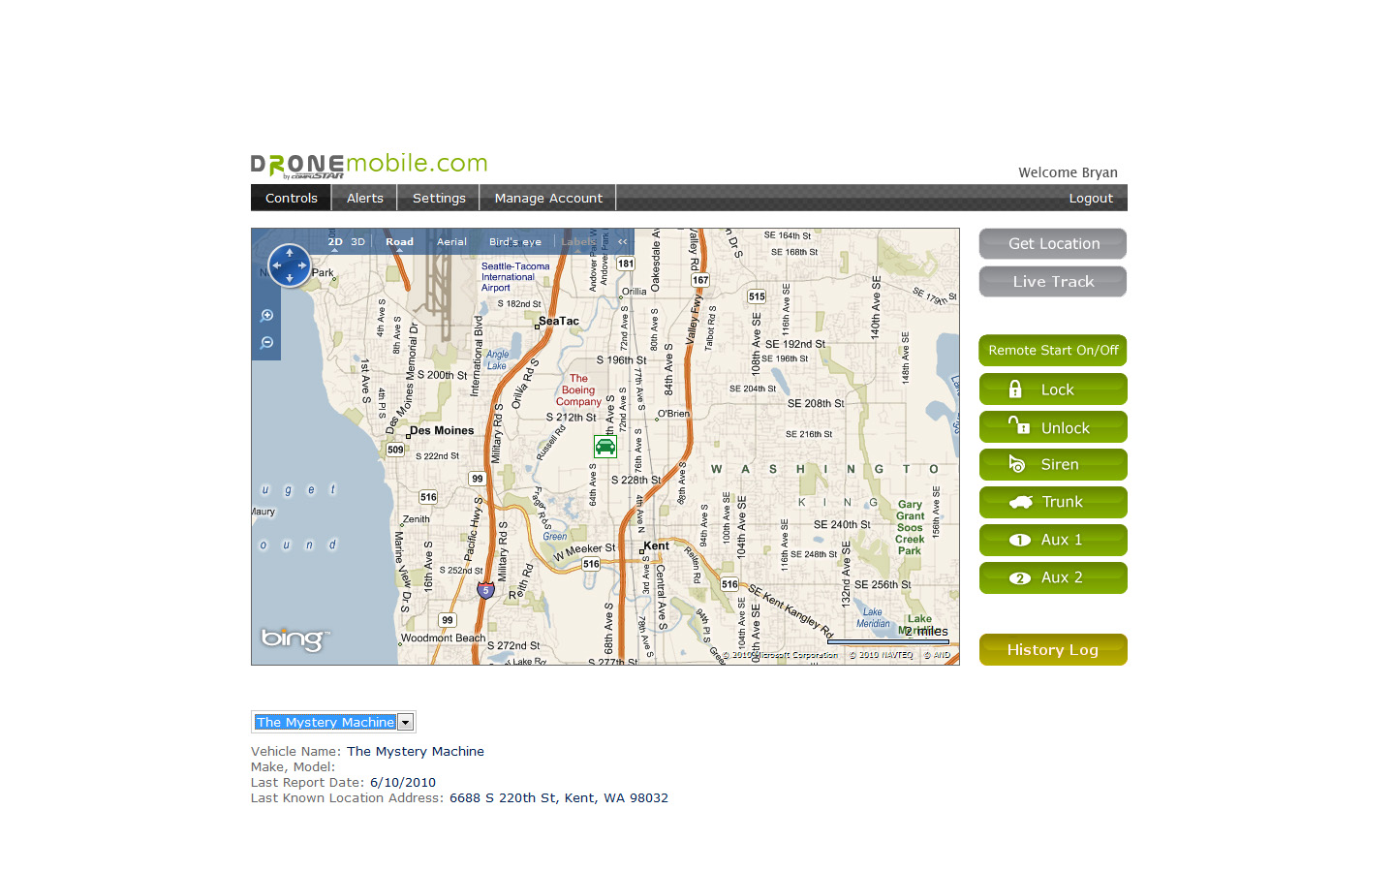Image resolution: width=1395 pixels, height=872 pixels.
Task: Click the 'Woodmont Beach' label on the map
Action: coord(443,638)
